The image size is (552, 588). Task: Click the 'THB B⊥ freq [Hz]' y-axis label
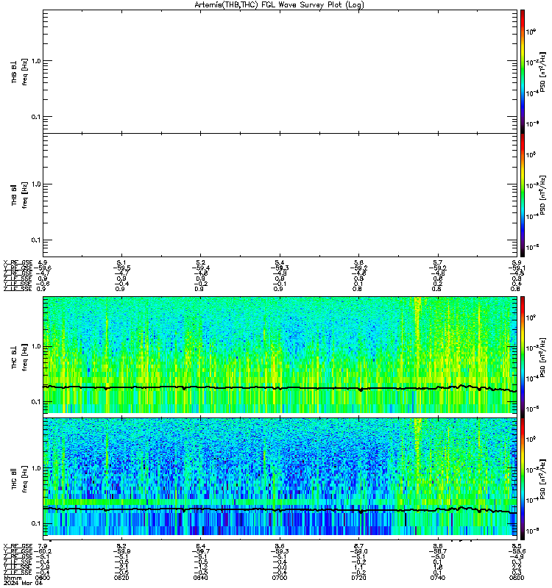[20, 71]
